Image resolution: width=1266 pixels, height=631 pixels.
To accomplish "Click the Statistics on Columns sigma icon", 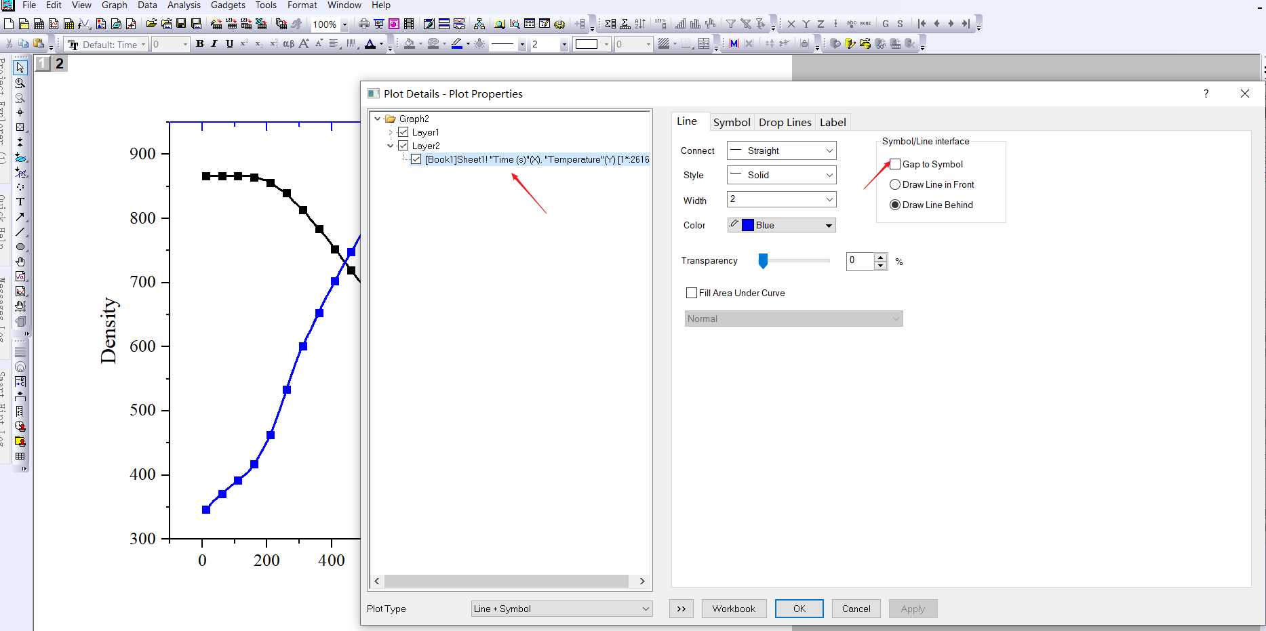I will [610, 24].
